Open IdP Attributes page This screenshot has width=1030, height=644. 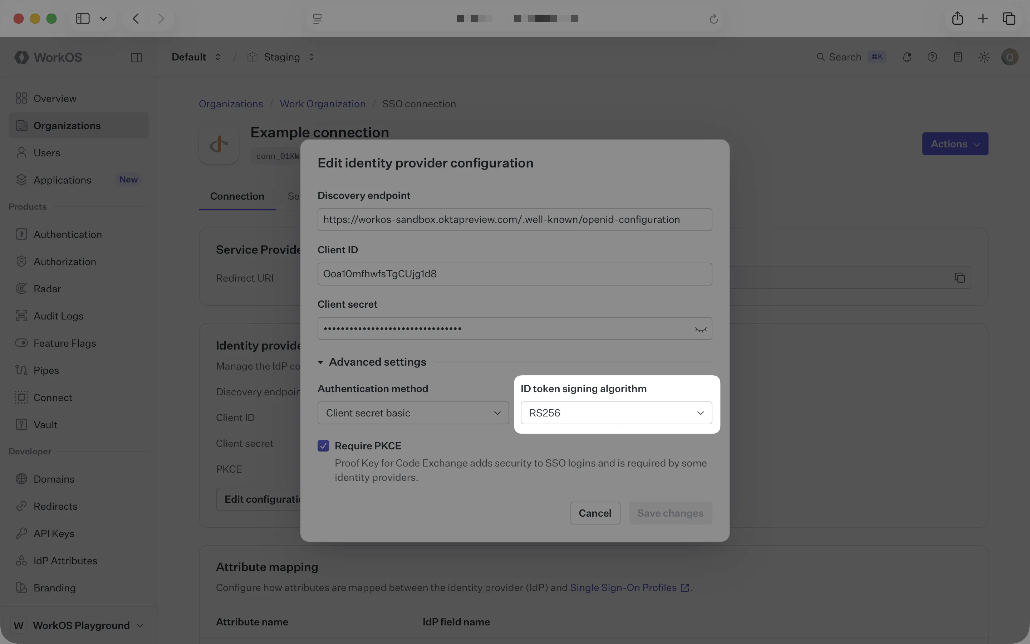[79, 561]
